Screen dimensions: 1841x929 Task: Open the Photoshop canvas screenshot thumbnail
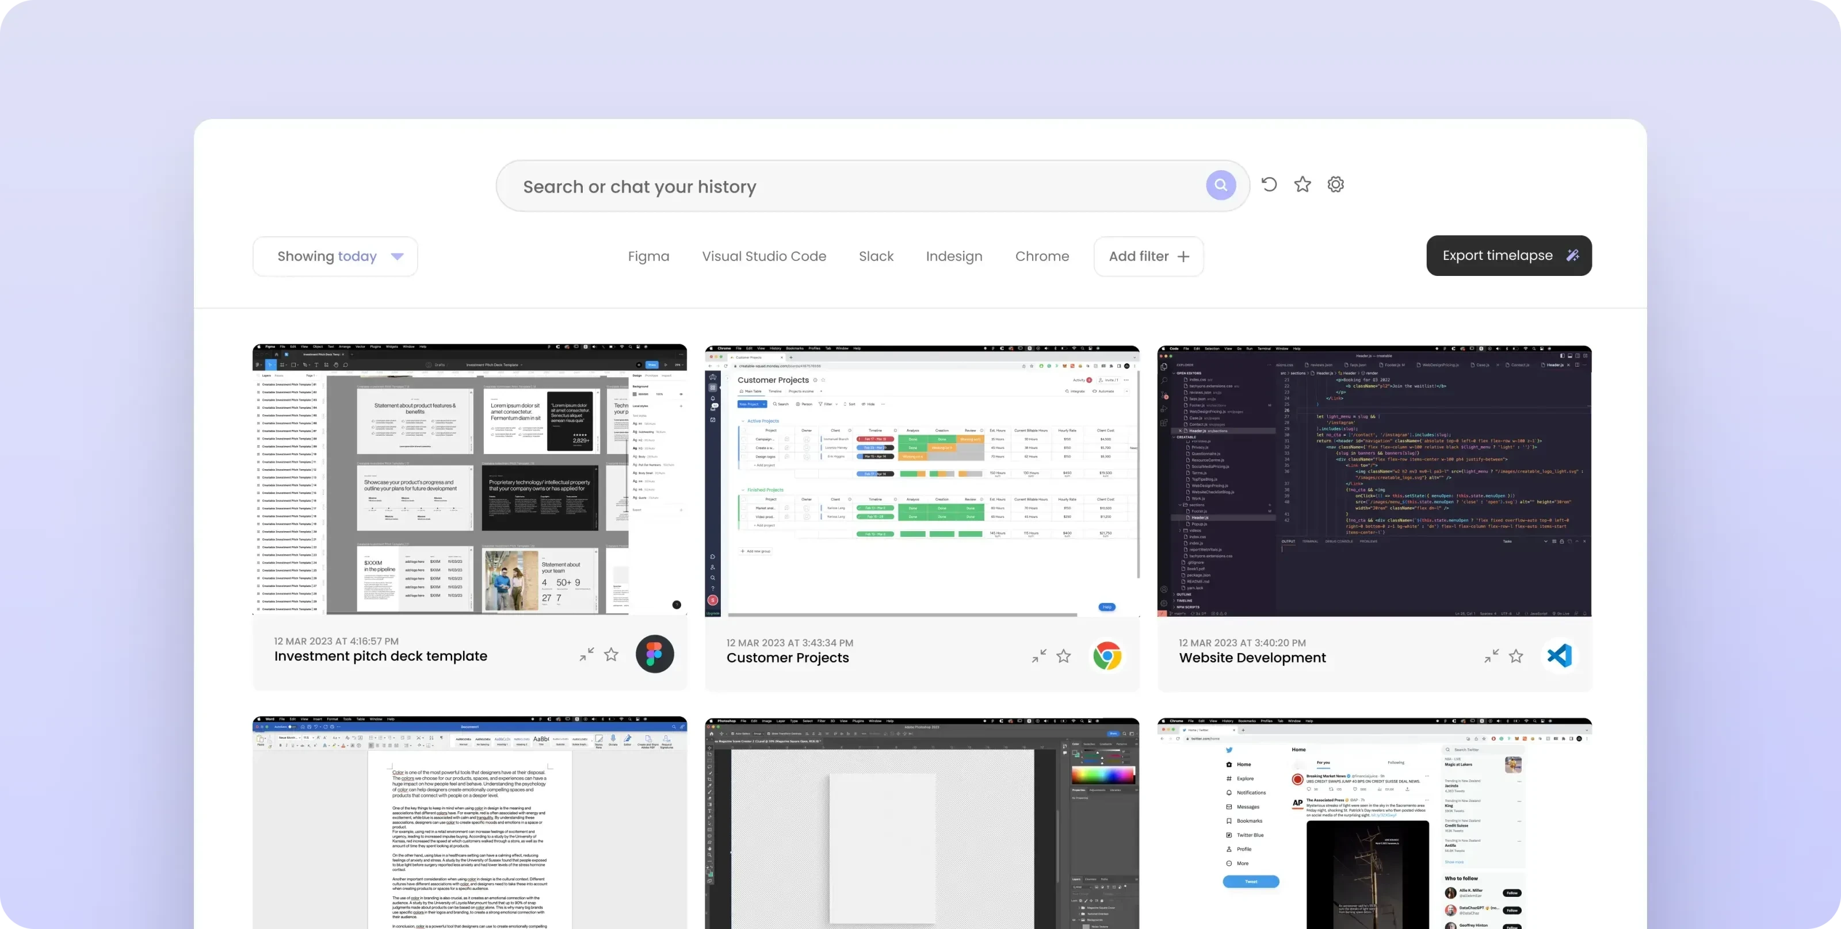pyautogui.click(x=922, y=823)
